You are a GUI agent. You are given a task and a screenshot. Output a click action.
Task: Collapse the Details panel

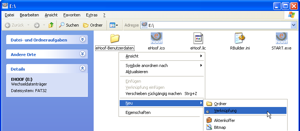82,68
